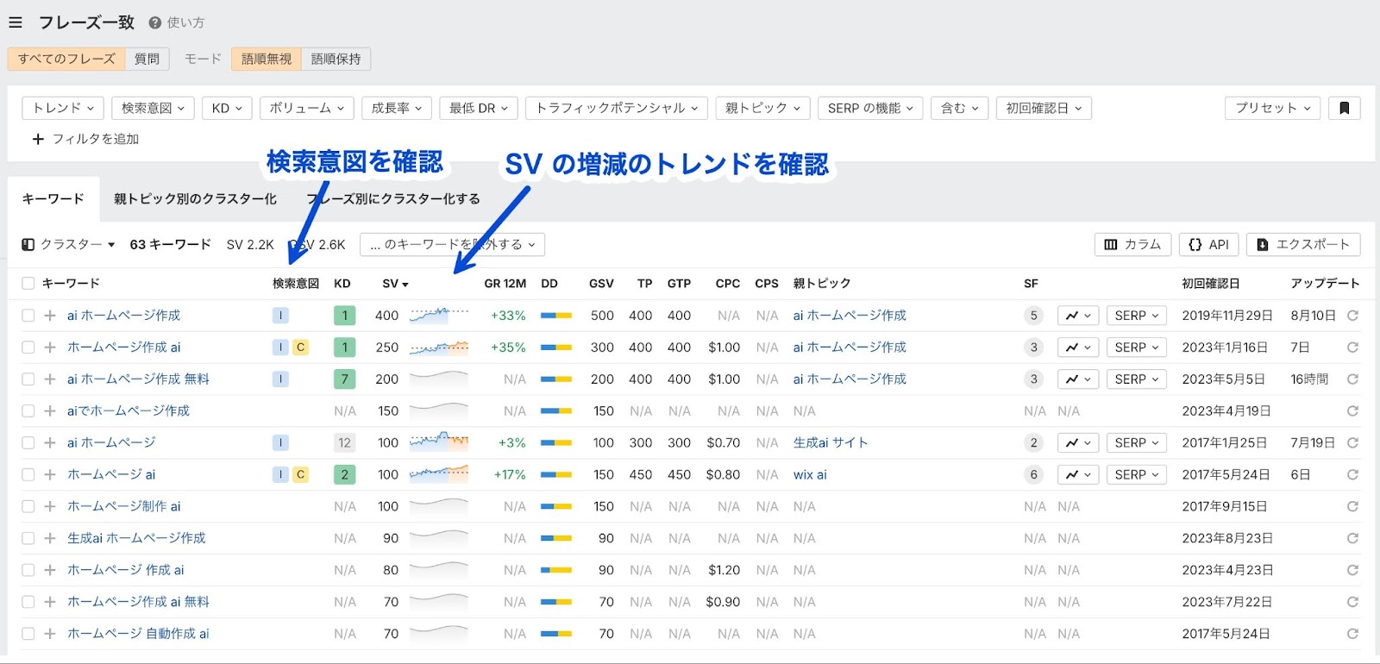Open parent topic link '生成ai サイト'
Screen dimensions: 1380x664
[831, 443]
